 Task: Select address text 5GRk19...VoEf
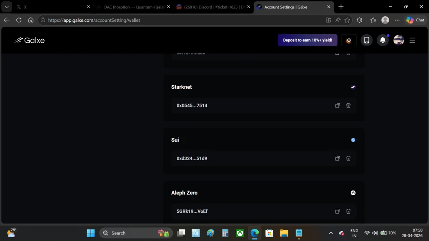click(x=192, y=211)
